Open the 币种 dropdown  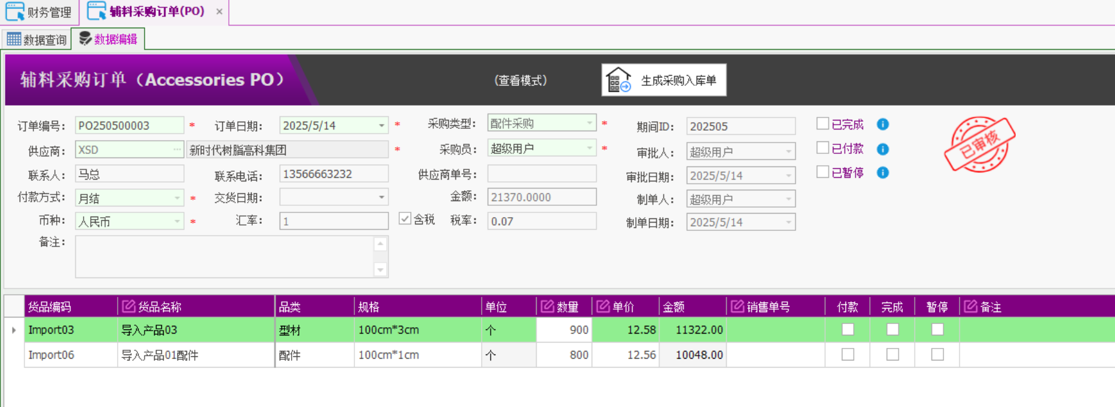tap(177, 221)
